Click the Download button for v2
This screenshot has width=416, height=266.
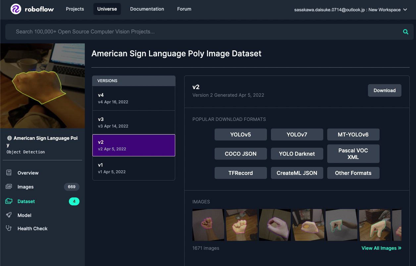385,90
